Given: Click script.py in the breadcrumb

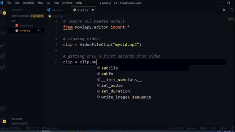Looking at the screenshot, I should [x=58, y=16].
